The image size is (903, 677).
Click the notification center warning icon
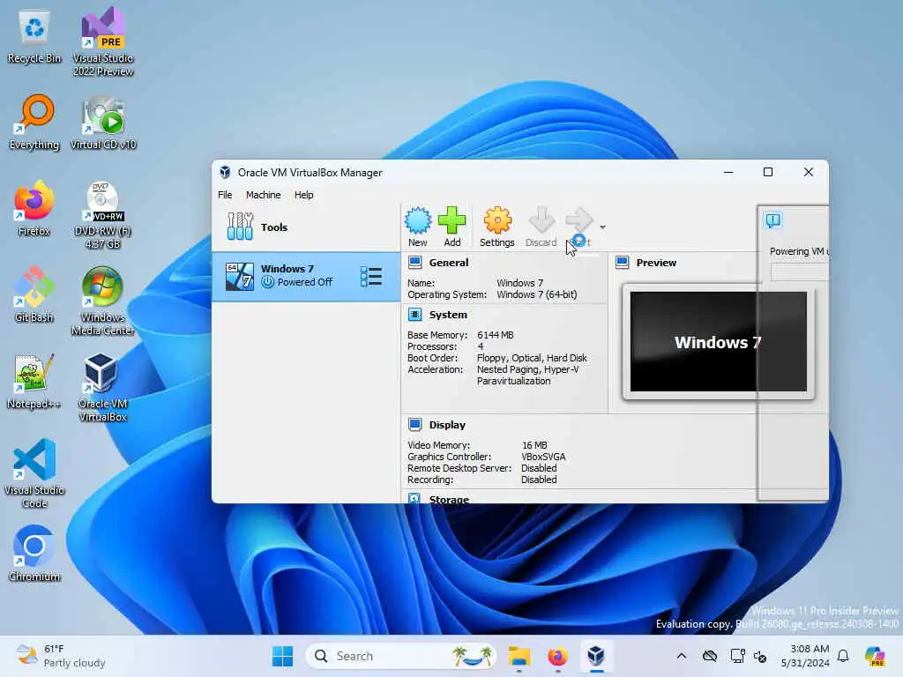pos(772,220)
